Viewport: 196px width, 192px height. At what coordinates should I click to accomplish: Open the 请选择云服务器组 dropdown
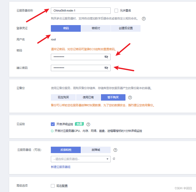click(x=81, y=159)
